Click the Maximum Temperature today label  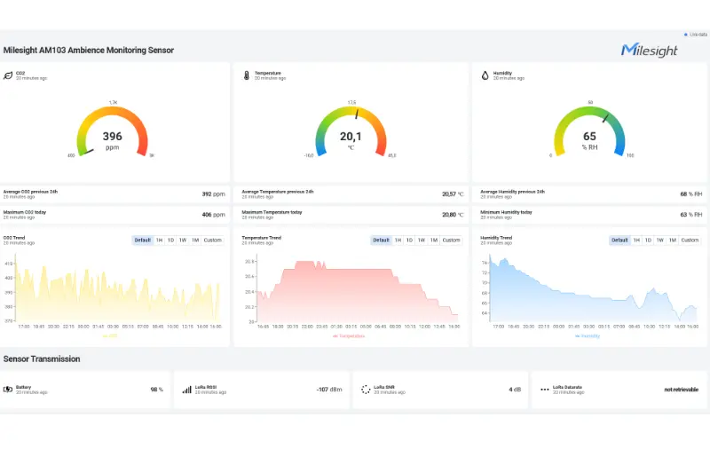(272, 212)
